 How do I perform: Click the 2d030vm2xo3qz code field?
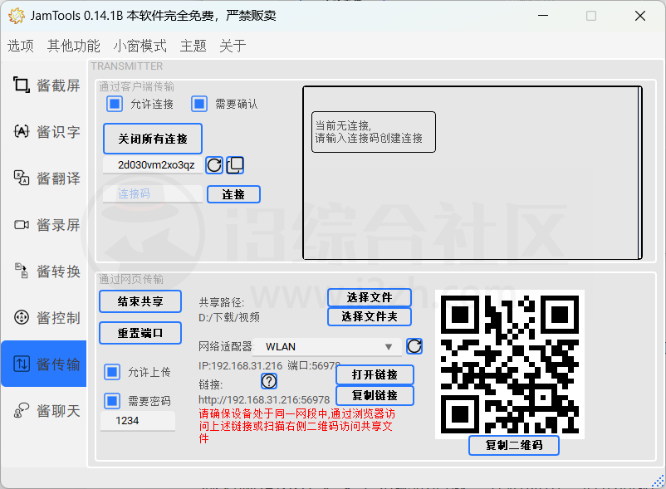(x=153, y=165)
